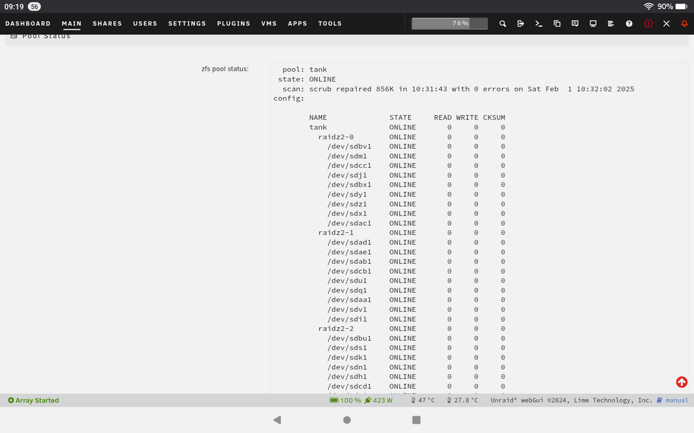Viewport: 694px width, 433px height.
Task: Click the 47 °C temperature reading
Action: click(x=423, y=400)
